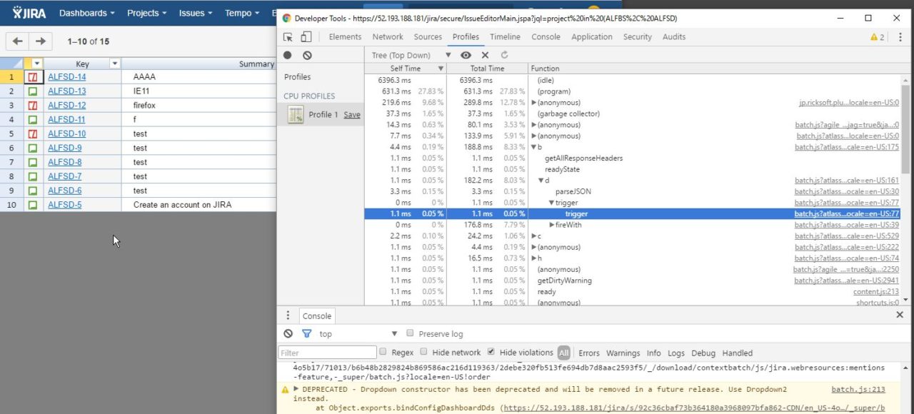Focus the selected function with the eye icon
Image resolution: width=914 pixels, height=414 pixels.
[x=466, y=55]
